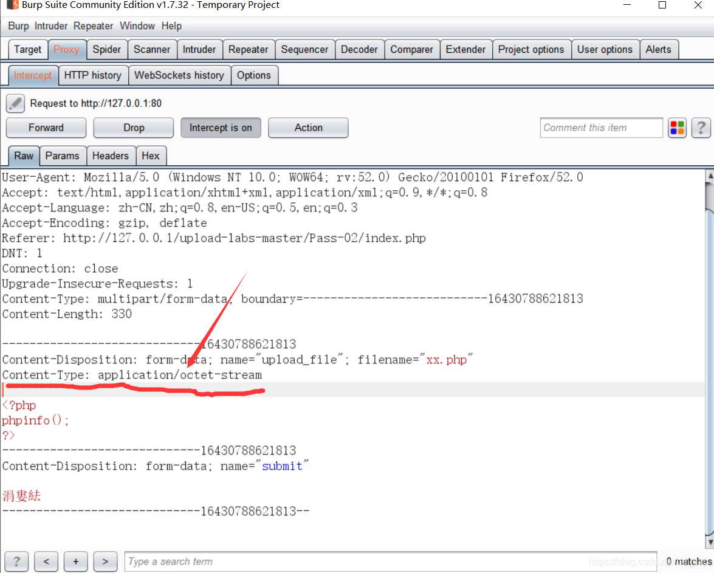Viewport: 714px width, 573px height.
Task: Click the Comment this item field
Action: pos(601,128)
